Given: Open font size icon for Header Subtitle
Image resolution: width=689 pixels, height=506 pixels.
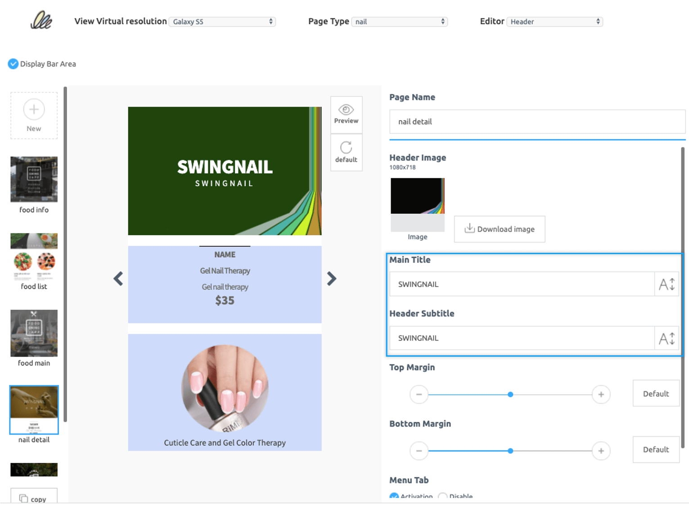Looking at the screenshot, I should point(666,338).
